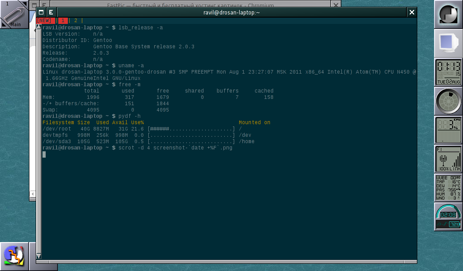
Task: Click the "/dev/root" filesystem entry
Action: pos(57,129)
